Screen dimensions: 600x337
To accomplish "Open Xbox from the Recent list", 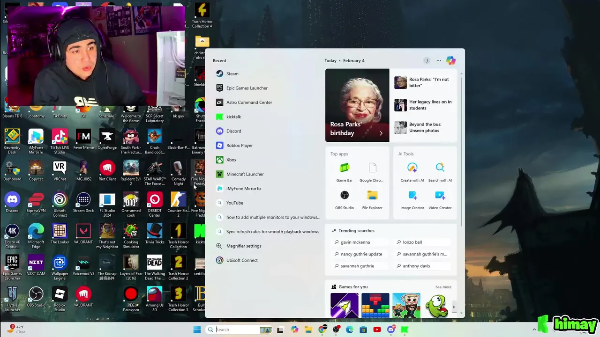I will pos(266,160).
